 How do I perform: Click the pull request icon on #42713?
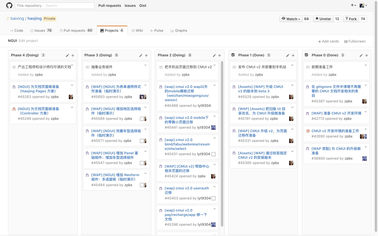pos(307,114)
